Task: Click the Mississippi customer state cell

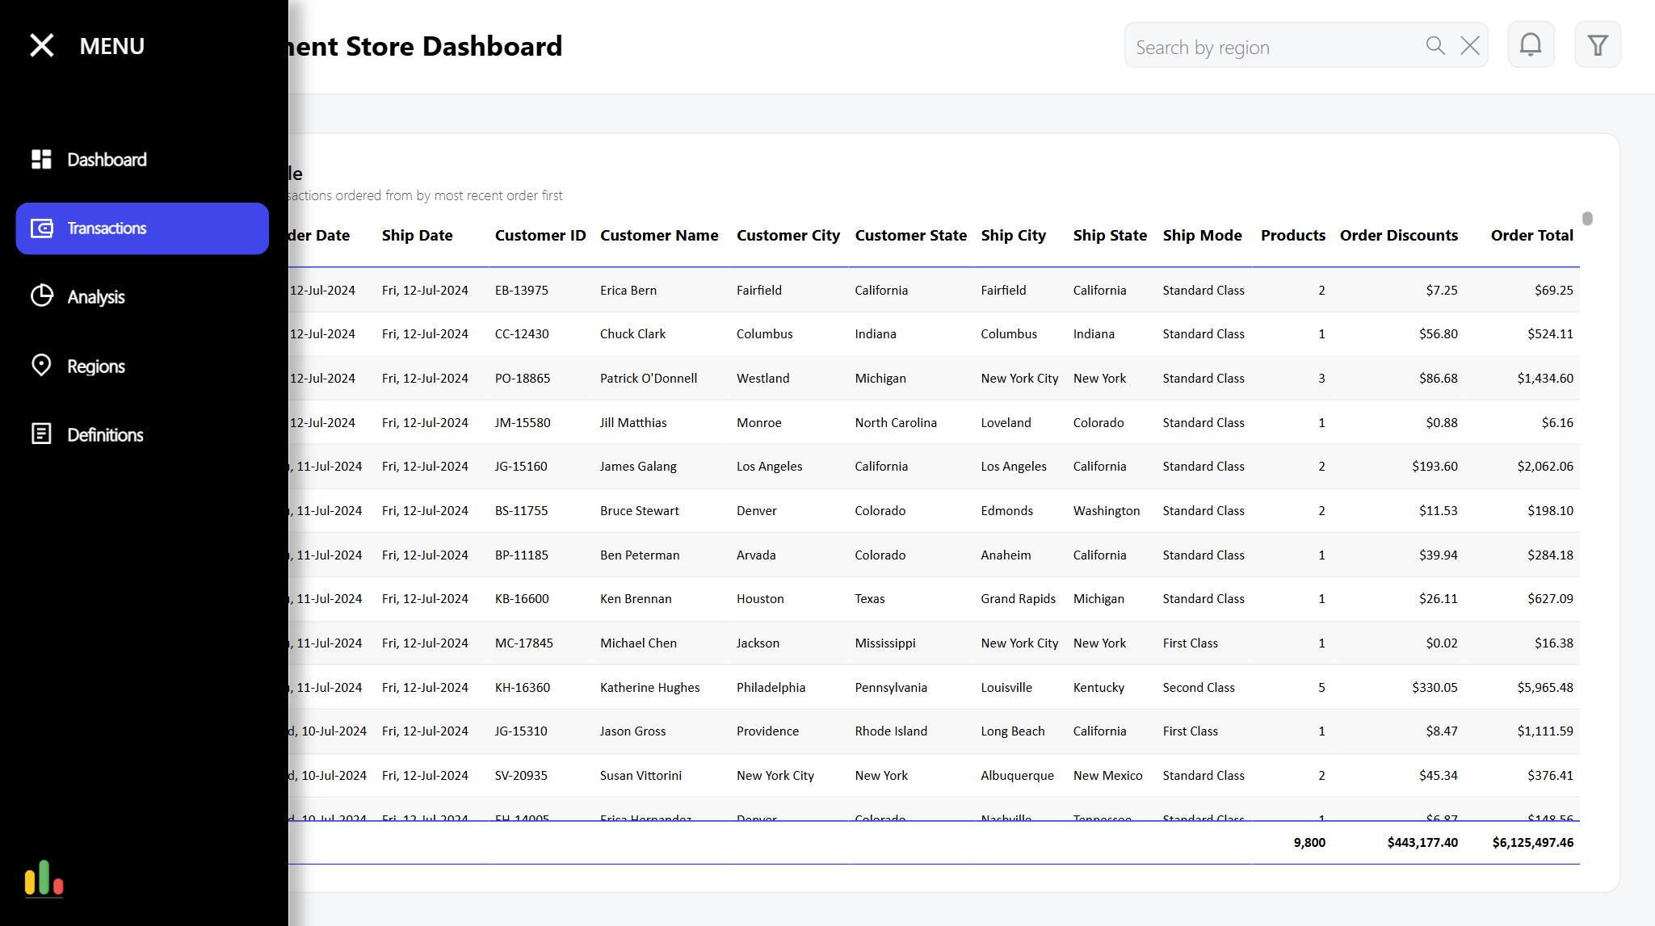Action: pyautogui.click(x=885, y=643)
